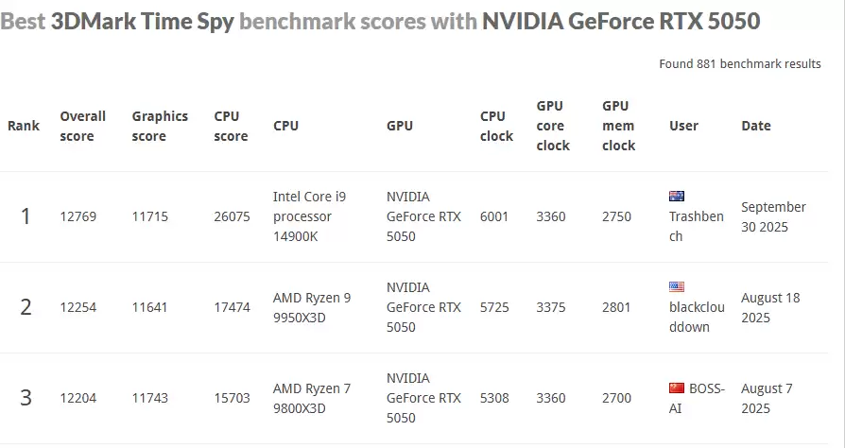Screen dimensions: 845x448
Task: Click the GPU mem clock column header
Action: [618, 126]
